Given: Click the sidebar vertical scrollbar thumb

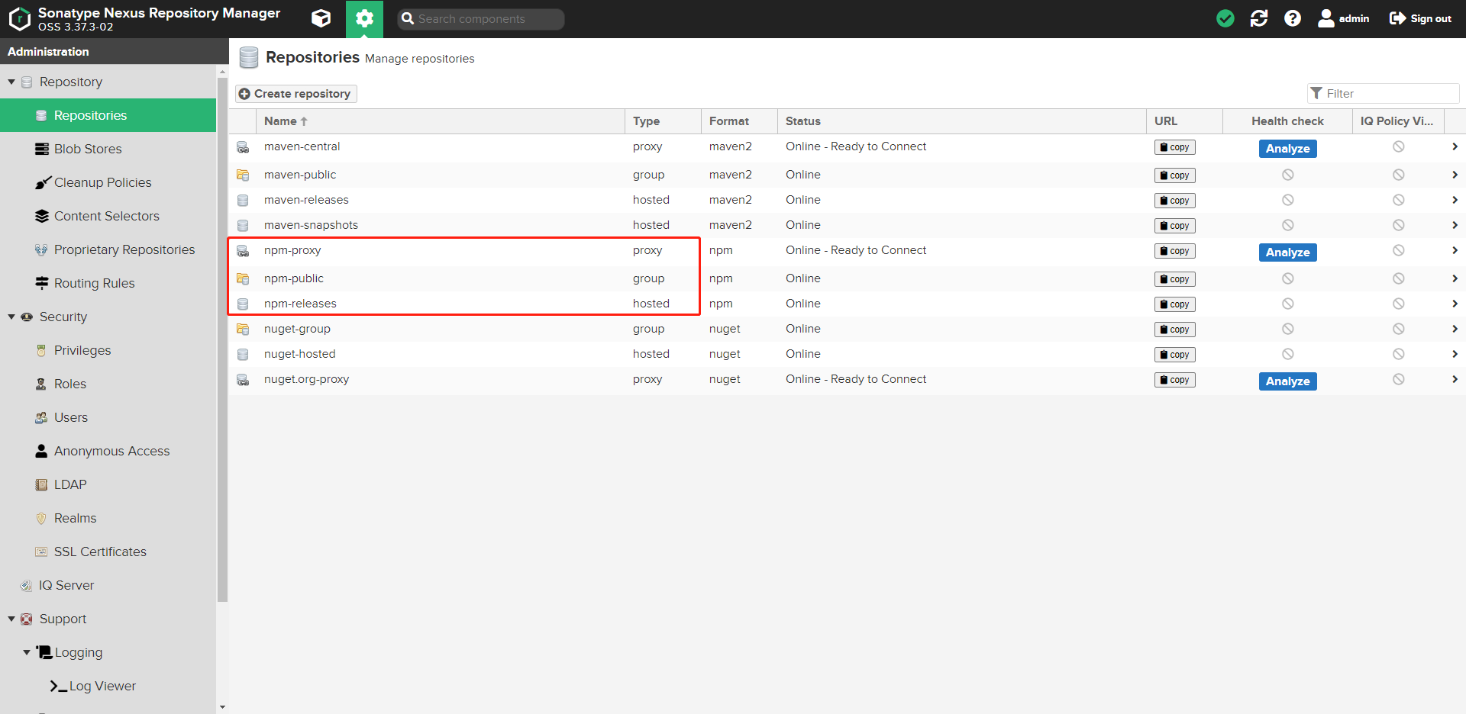Looking at the screenshot, I should tap(222, 339).
